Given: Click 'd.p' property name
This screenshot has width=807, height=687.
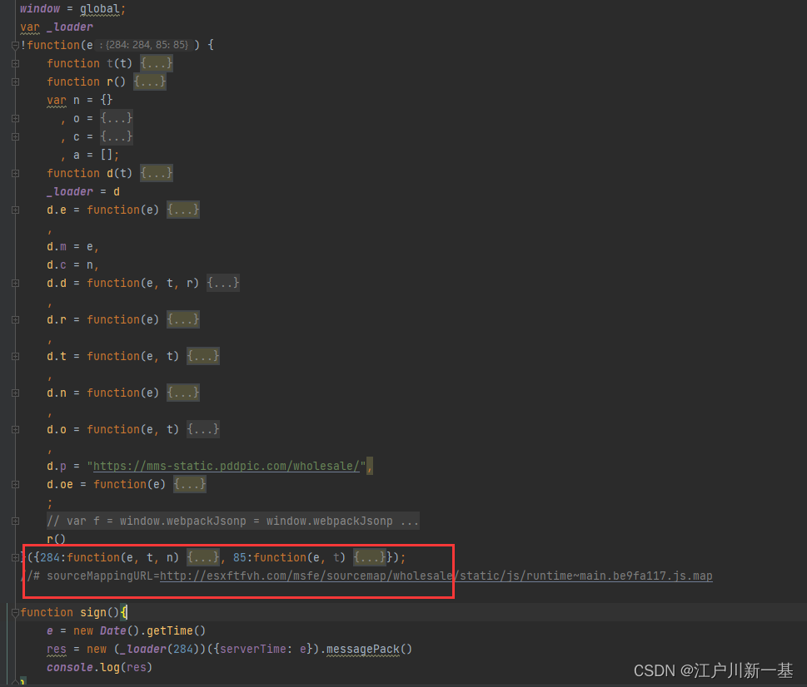Looking at the screenshot, I should [57, 467].
